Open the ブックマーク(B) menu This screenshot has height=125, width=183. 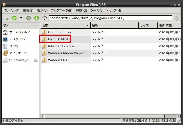62,10
